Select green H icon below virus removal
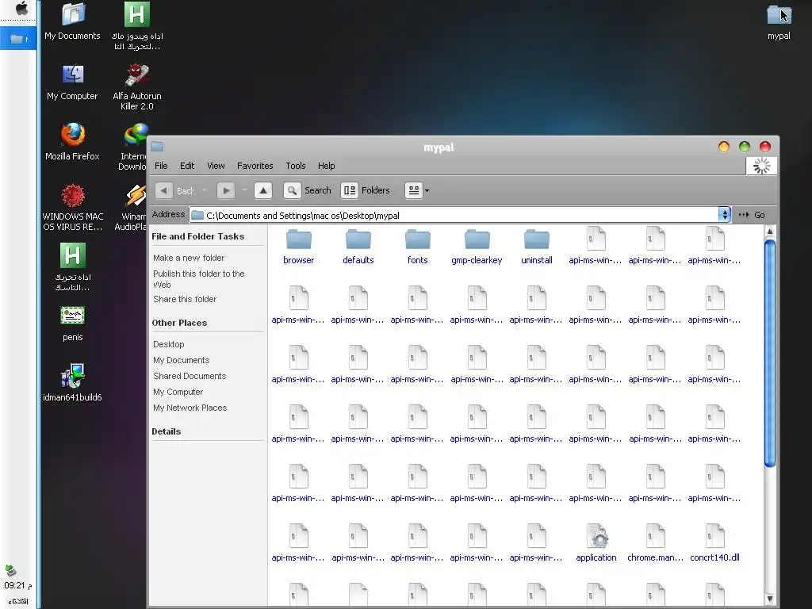 pos(72,267)
